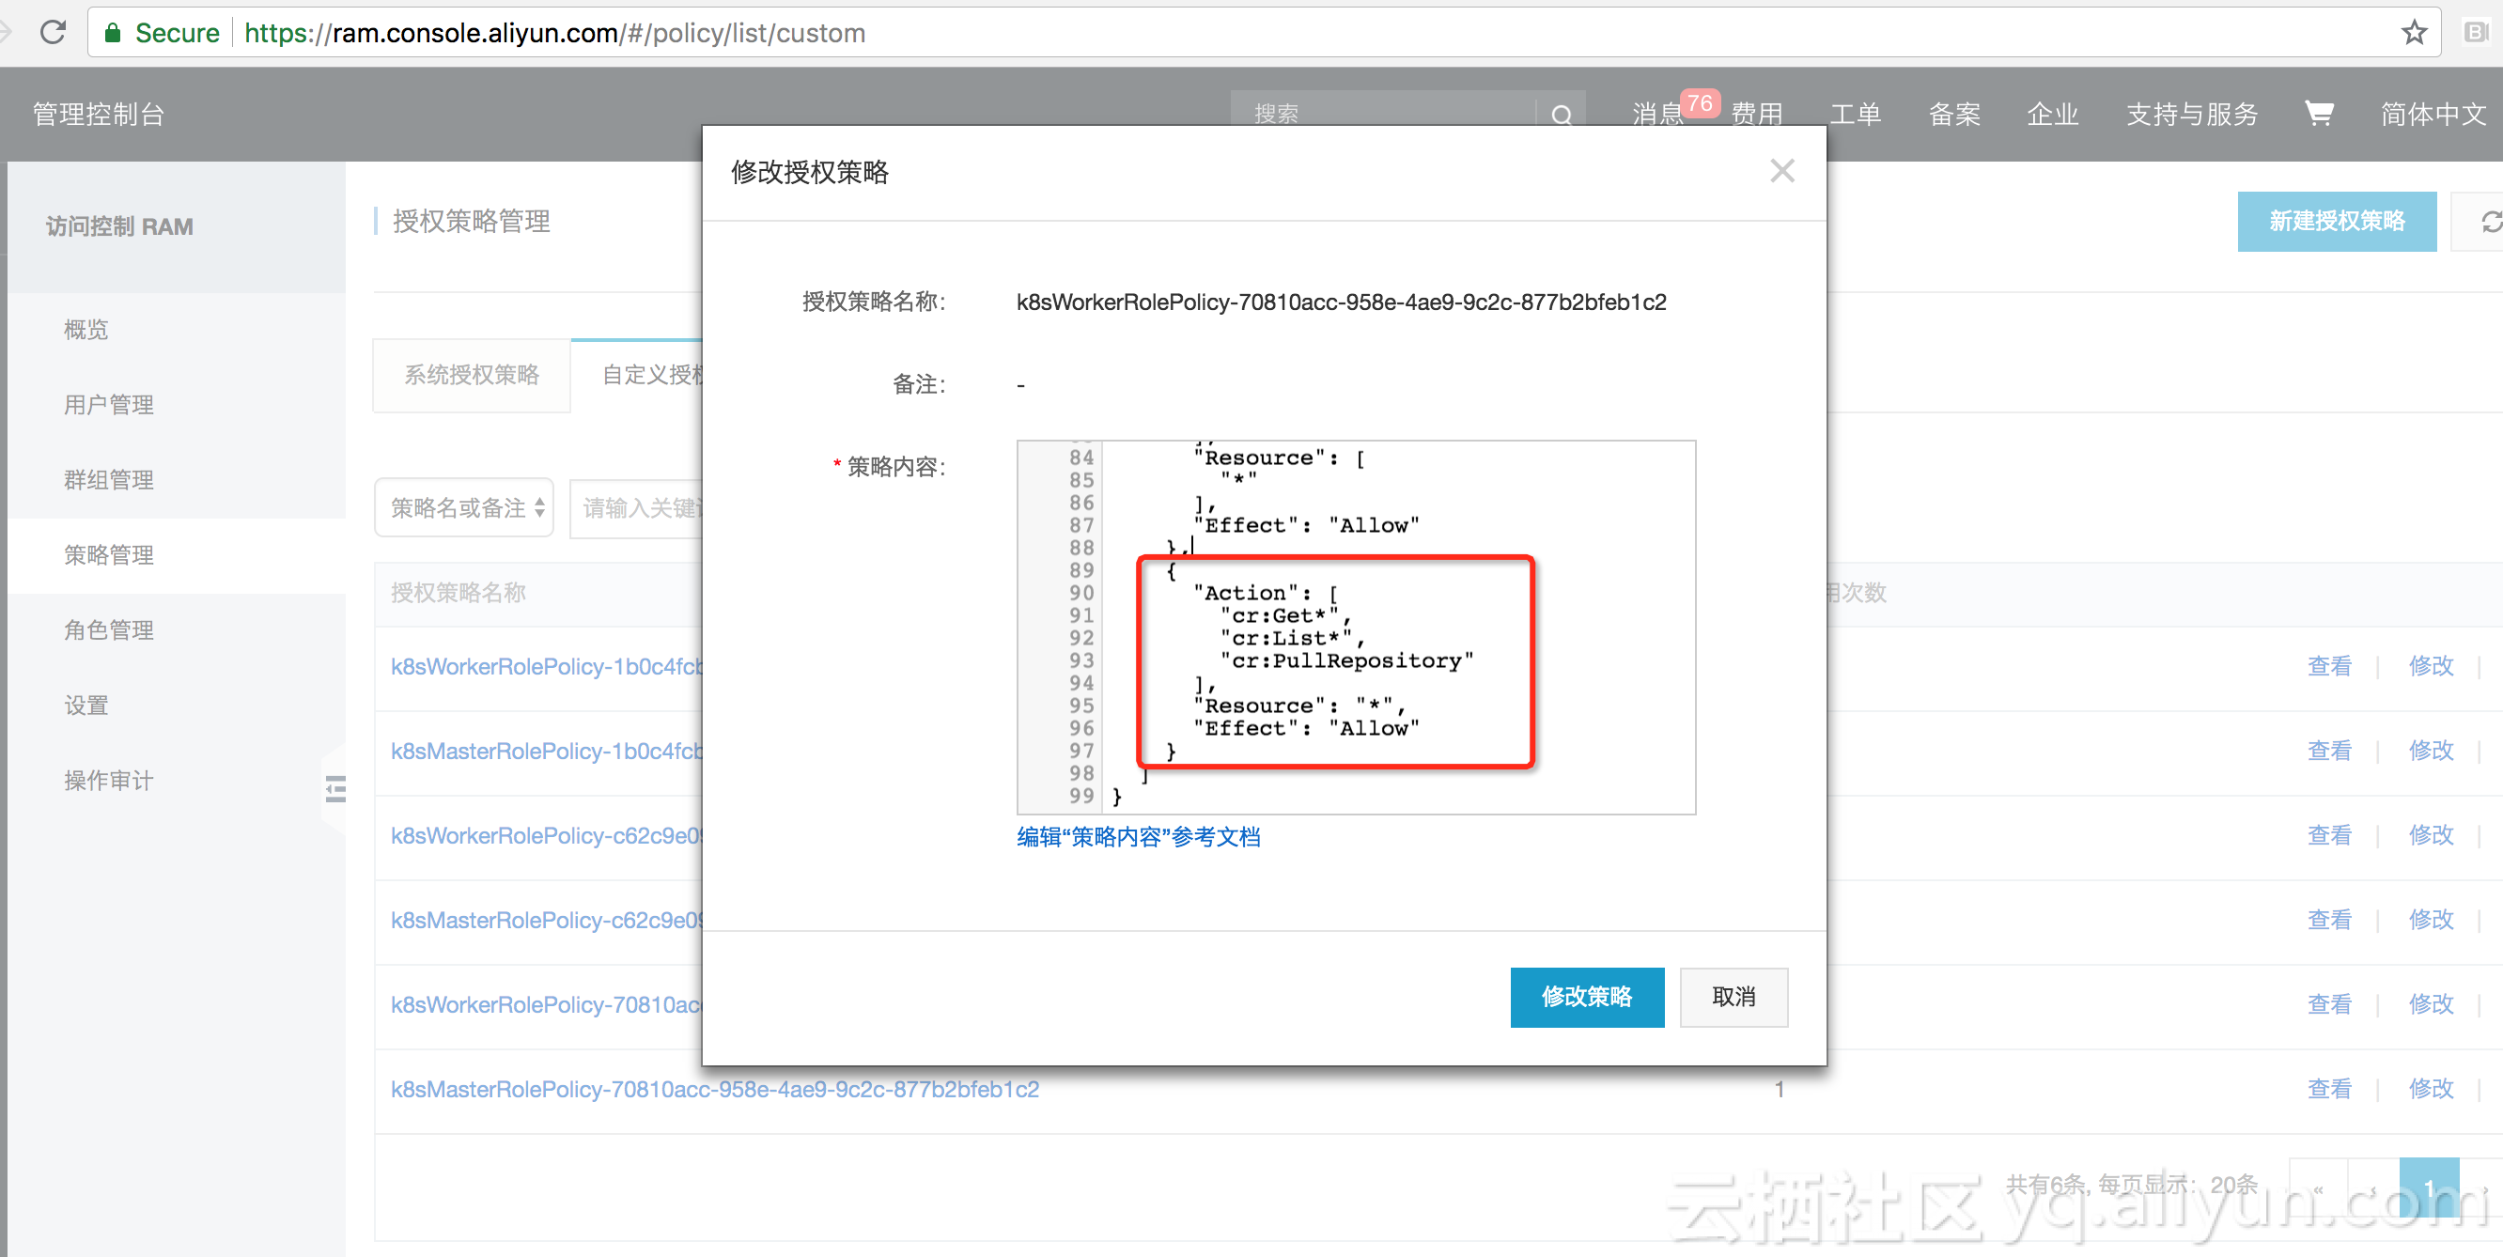
Task: Reload the page with browser refresh icon
Action: (54, 32)
